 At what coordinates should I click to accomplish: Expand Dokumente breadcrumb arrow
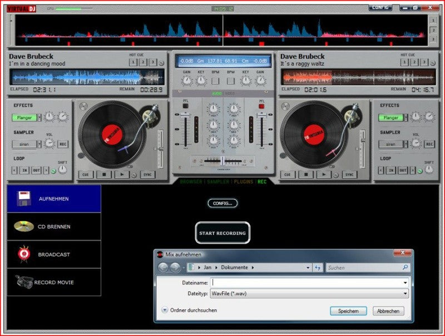coord(253,268)
